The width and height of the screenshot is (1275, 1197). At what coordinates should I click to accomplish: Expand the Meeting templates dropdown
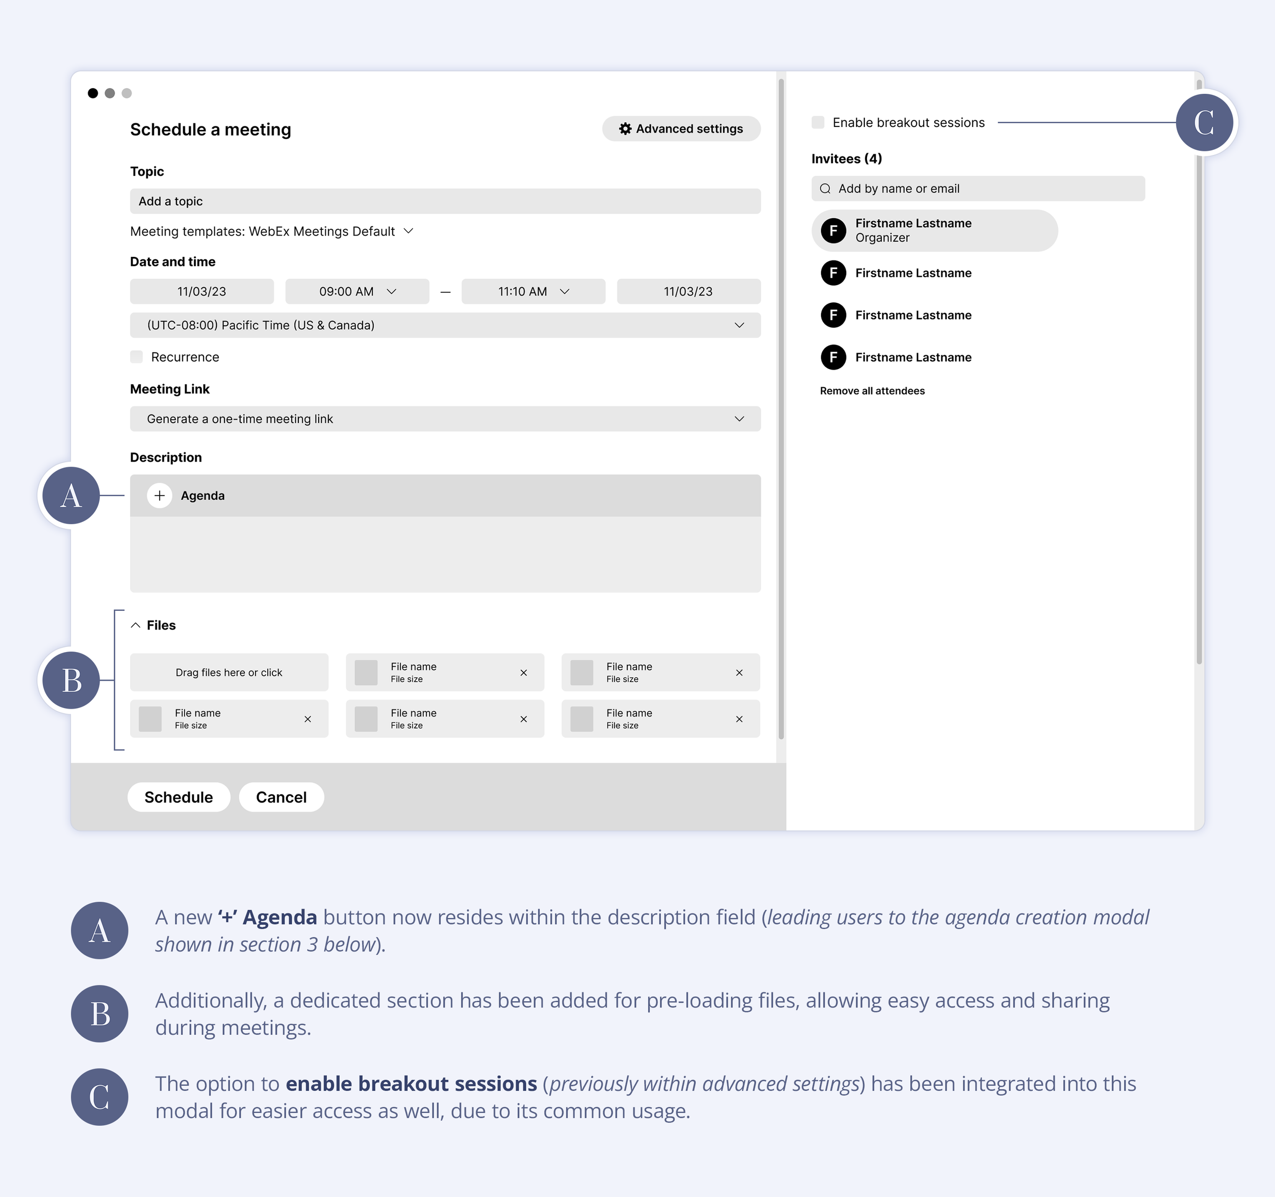click(x=409, y=231)
